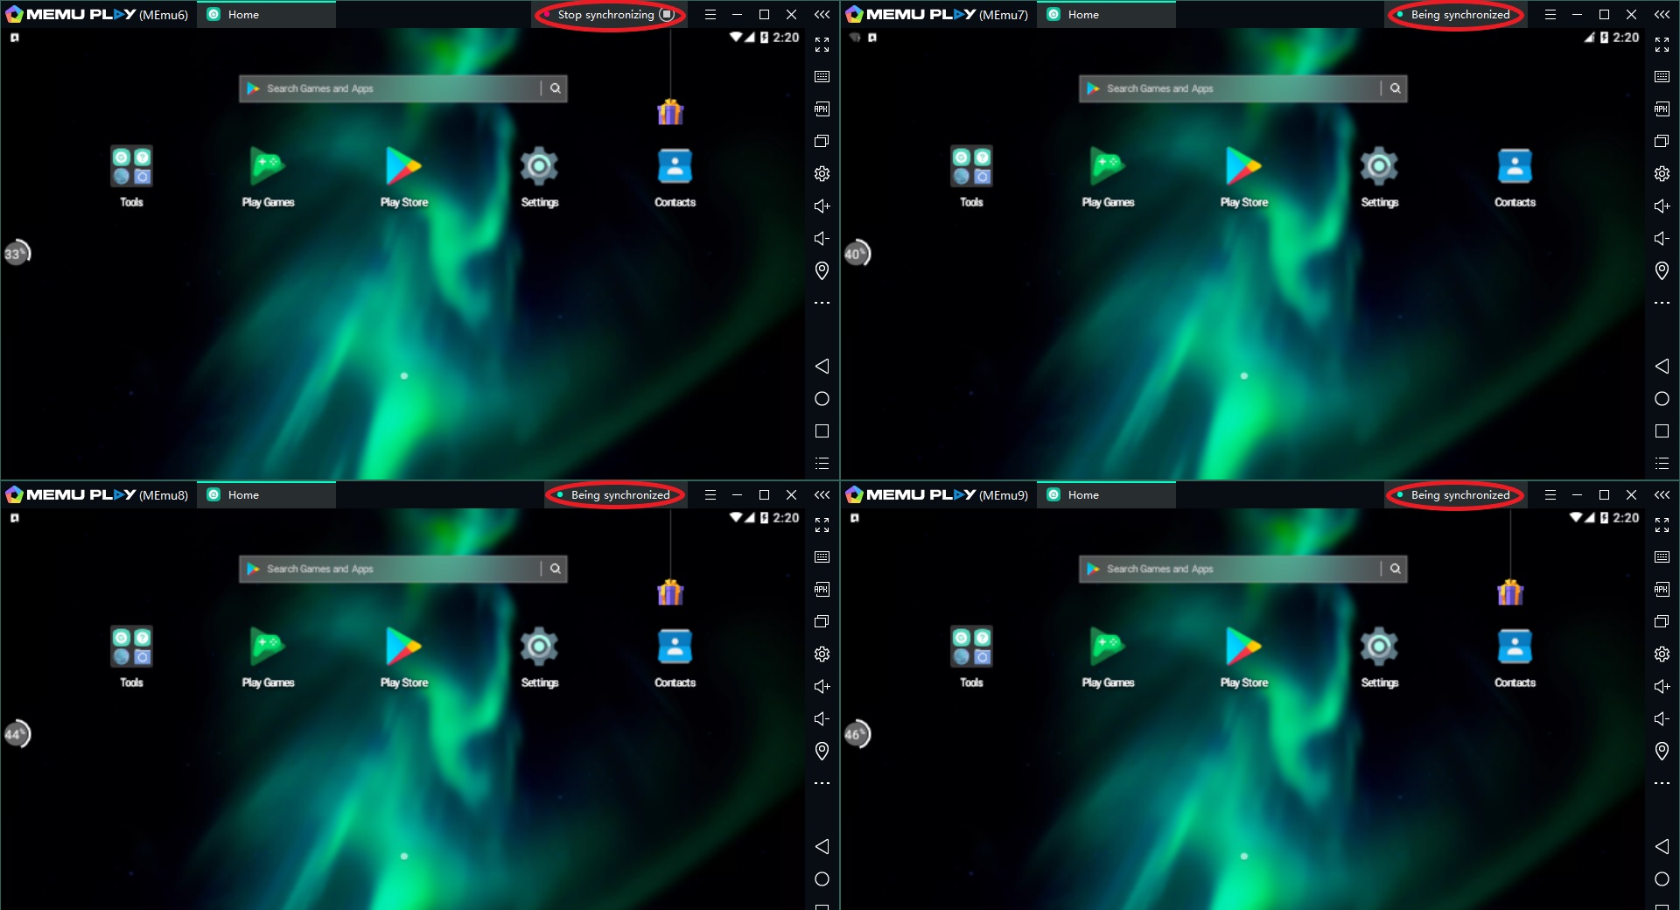Open the hamburger menu in MEmu7 title bar
This screenshot has height=910, width=1680.
[x=1550, y=15]
